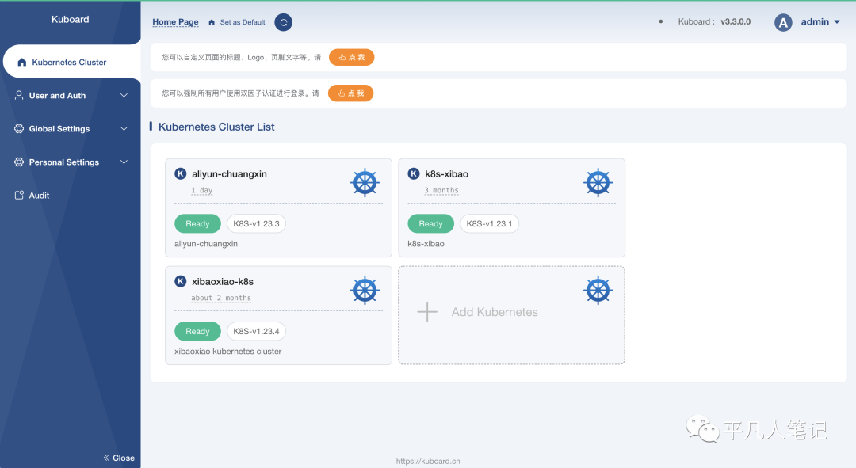Click the Ready status badge on xibaoxiao-k8s
Image resolution: width=856 pixels, height=468 pixels.
coord(197,331)
